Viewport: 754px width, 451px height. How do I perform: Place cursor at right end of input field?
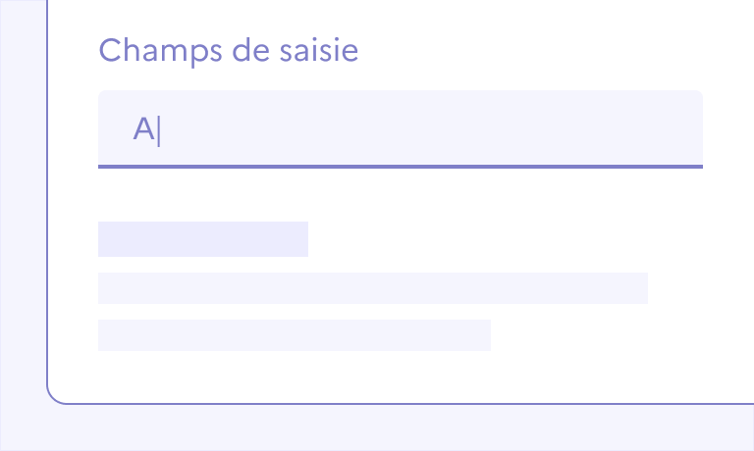[x=687, y=128]
